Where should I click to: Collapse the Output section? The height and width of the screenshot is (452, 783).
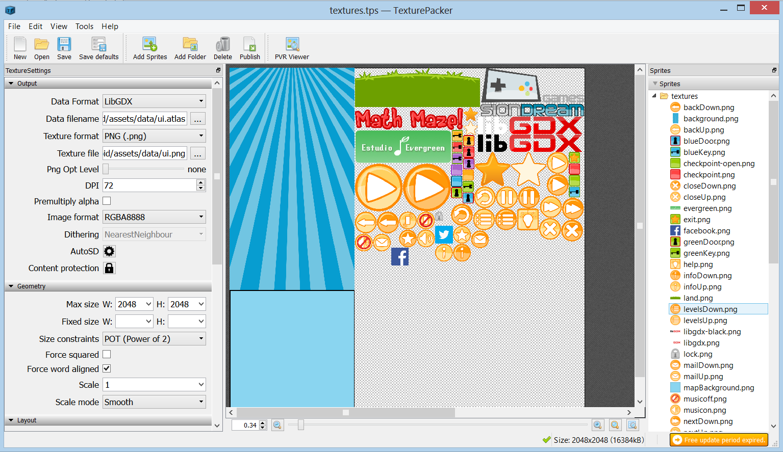(11, 83)
